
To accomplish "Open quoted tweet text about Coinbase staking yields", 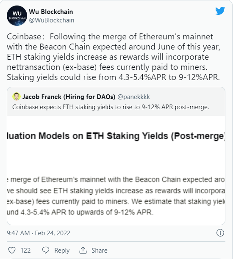I will (111, 107).
